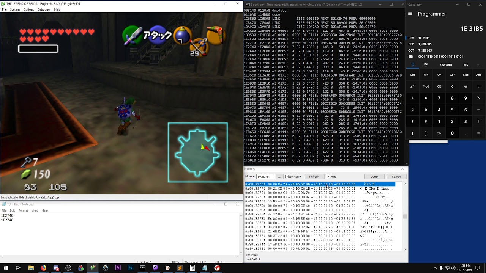Viewport: 486px width, 273px height.
Task: Open the Help menu in Project64
Action: (57, 9)
